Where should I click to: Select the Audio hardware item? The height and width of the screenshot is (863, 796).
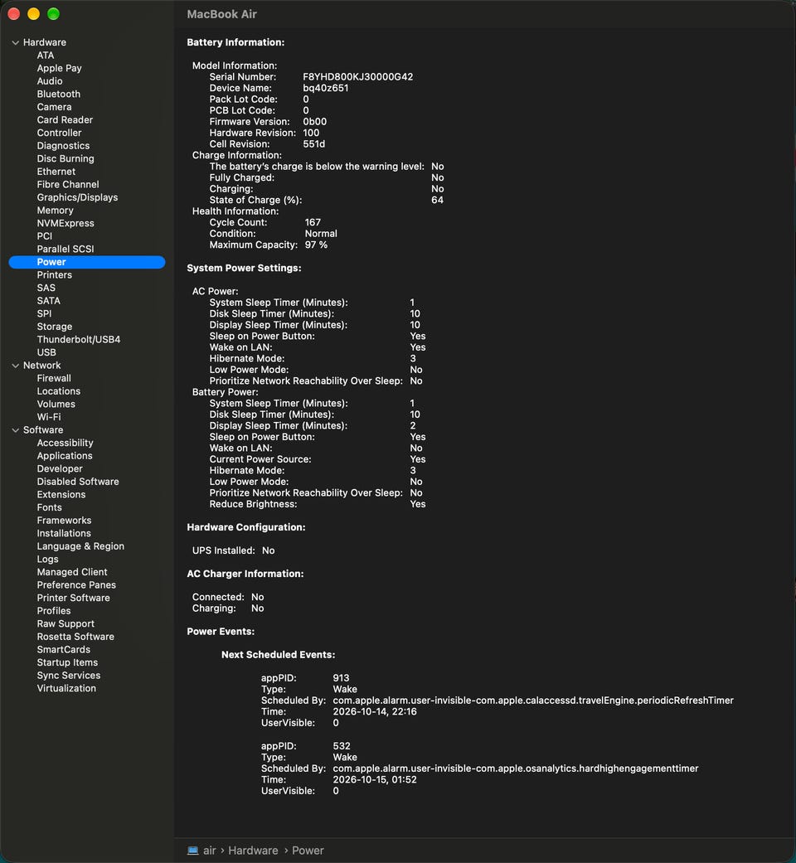(50, 81)
